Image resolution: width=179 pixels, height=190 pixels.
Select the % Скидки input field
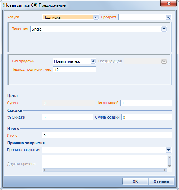(68, 118)
